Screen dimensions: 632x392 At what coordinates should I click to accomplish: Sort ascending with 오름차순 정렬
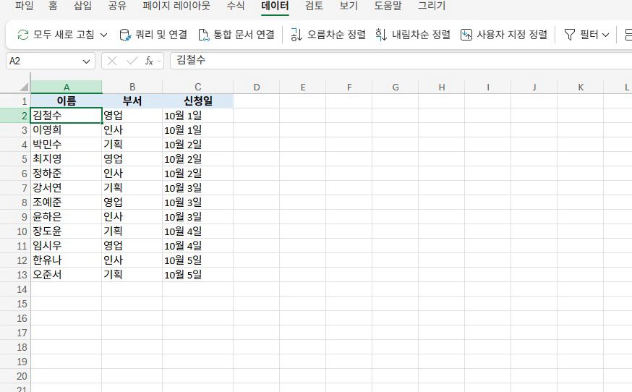[328, 35]
